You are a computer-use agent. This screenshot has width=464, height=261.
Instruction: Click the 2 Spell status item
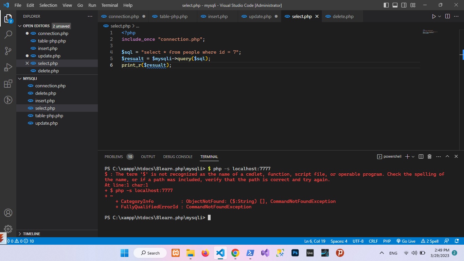coord(430,241)
